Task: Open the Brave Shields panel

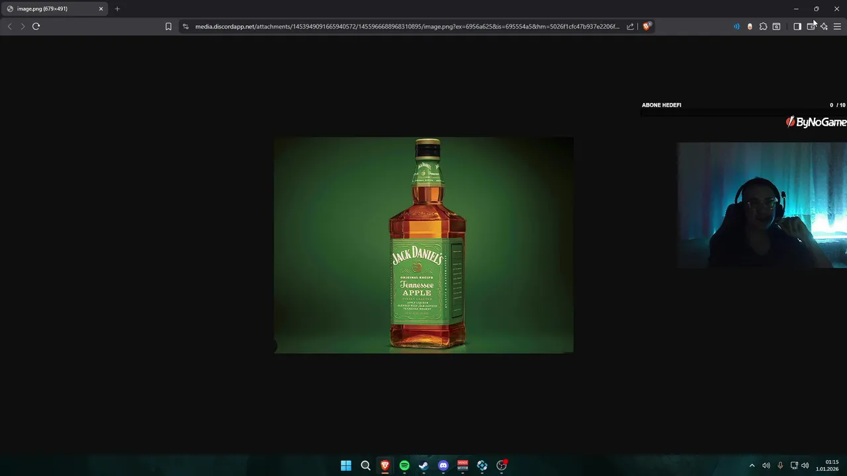Action: point(646,26)
